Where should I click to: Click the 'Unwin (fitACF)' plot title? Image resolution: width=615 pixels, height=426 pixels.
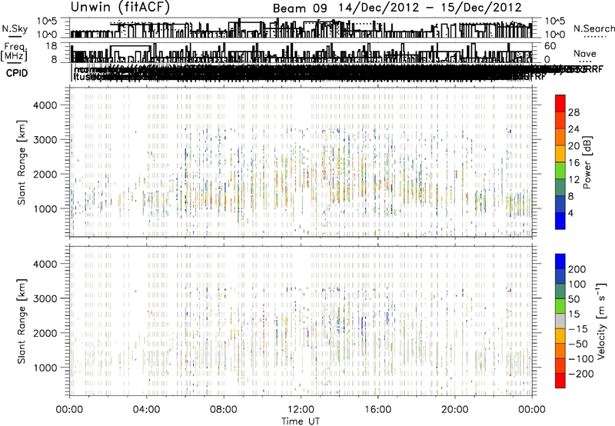(120, 7)
